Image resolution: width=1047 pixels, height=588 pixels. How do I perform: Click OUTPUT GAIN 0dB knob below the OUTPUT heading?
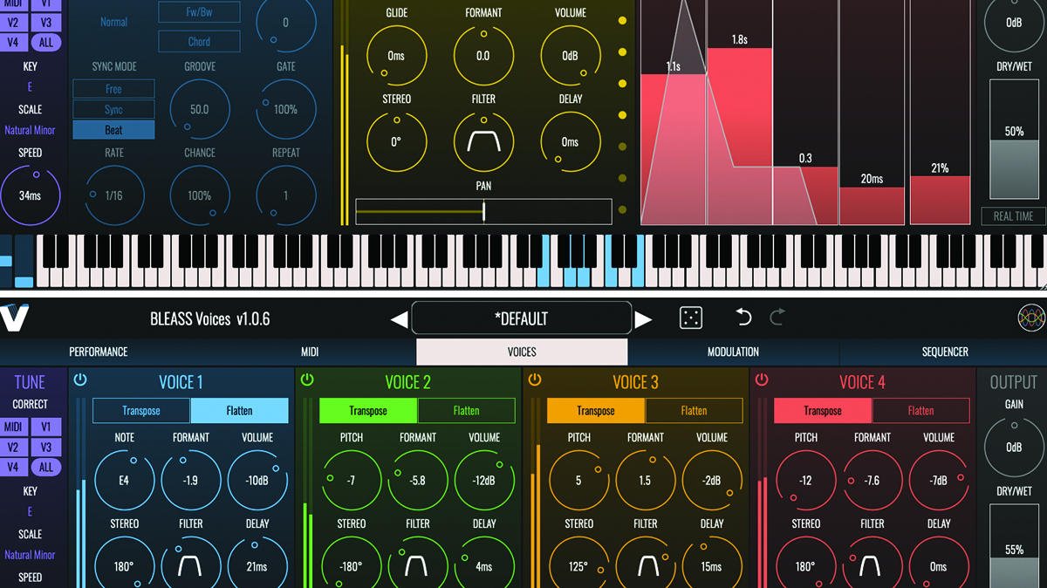pyautogui.click(x=1014, y=448)
